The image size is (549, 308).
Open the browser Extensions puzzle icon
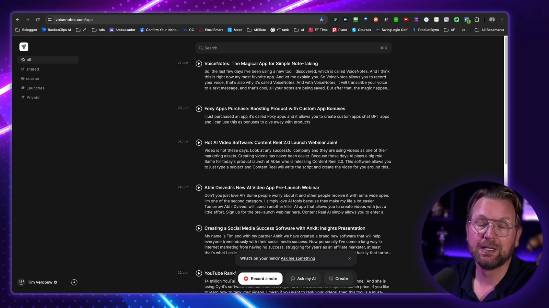pos(477,20)
